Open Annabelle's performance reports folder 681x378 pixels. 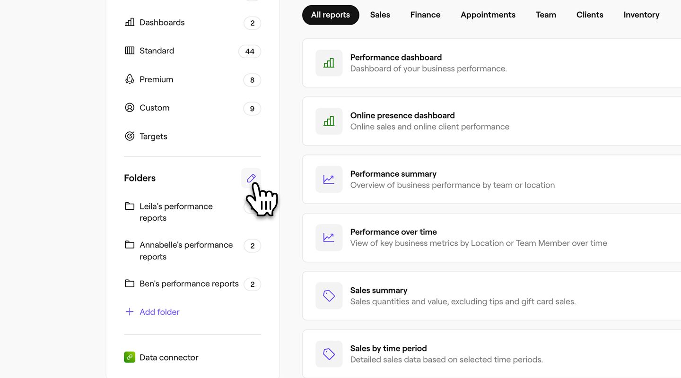pyautogui.click(x=186, y=250)
